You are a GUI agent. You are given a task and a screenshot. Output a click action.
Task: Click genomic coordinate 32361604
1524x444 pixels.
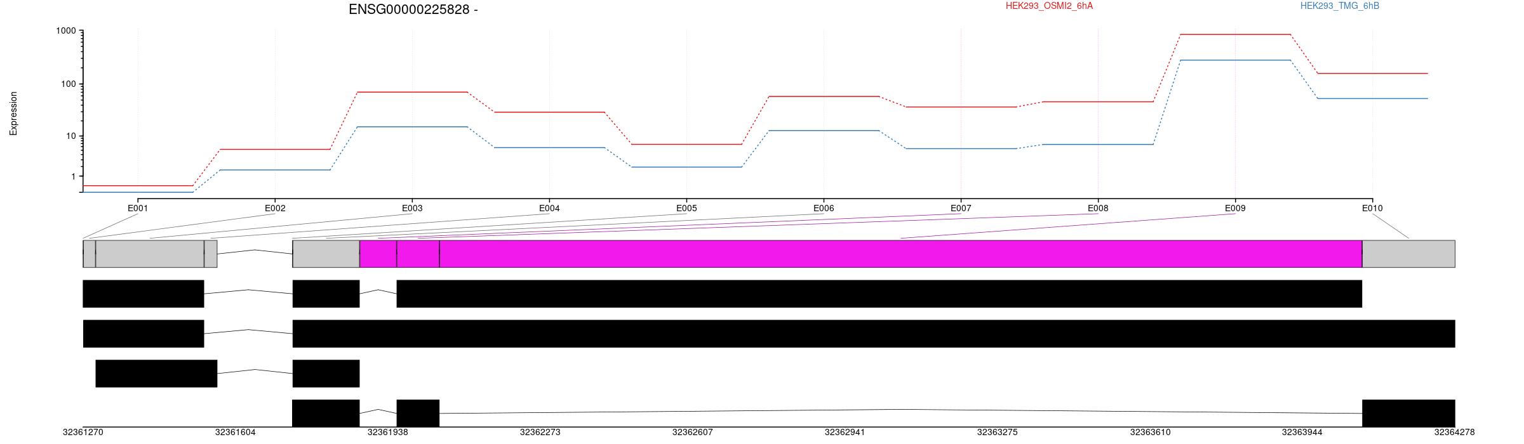pyautogui.click(x=236, y=433)
